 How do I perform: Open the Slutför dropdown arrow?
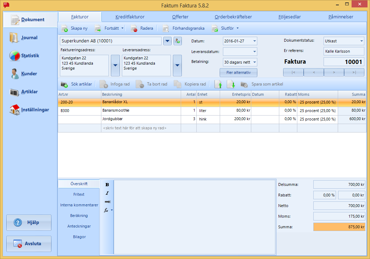(x=237, y=28)
